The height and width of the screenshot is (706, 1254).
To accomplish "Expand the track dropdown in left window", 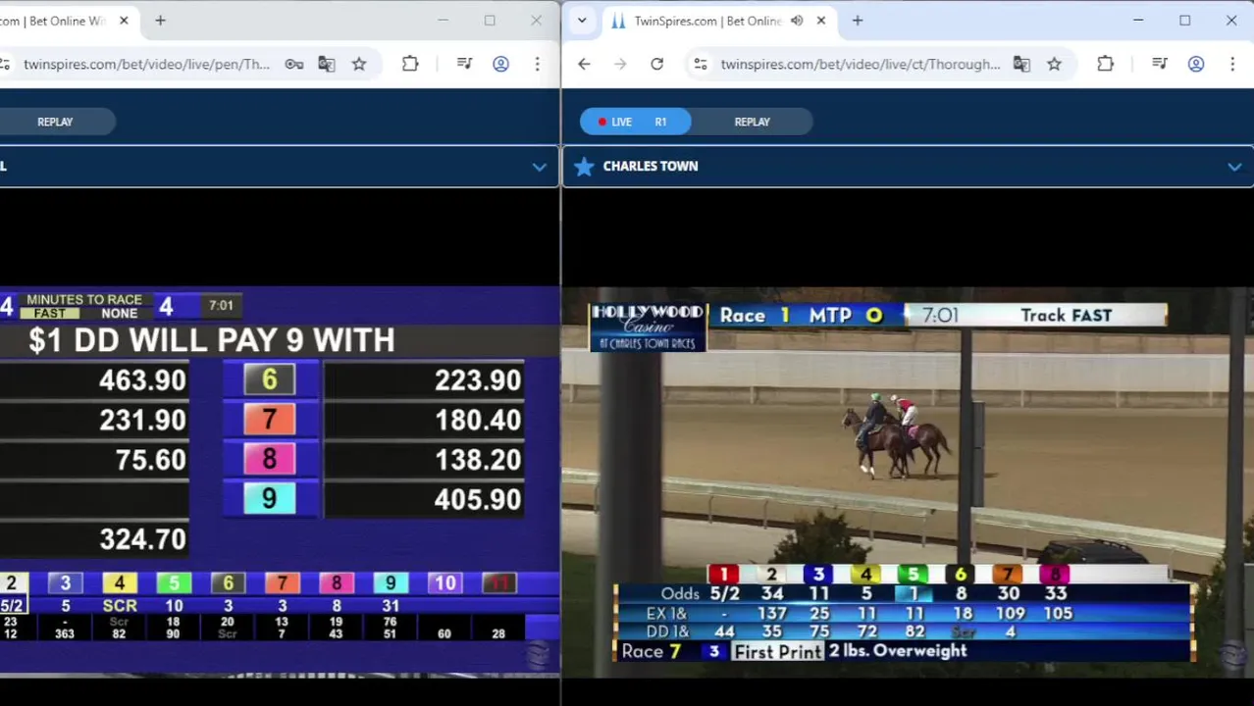I will point(539,167).
